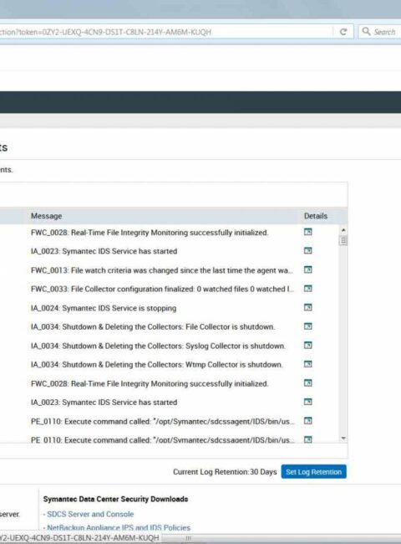
Task: Open details icon for IA_0024 Symantec IDS Service is stopping
Action: (307, 307)
